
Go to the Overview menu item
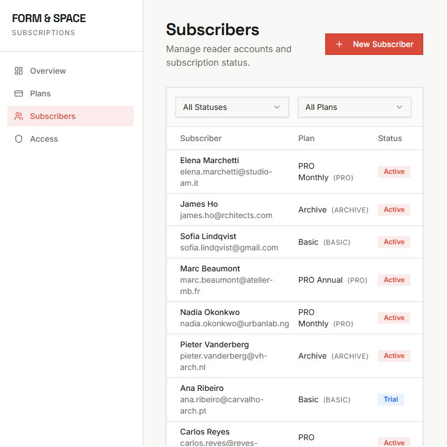48,71
